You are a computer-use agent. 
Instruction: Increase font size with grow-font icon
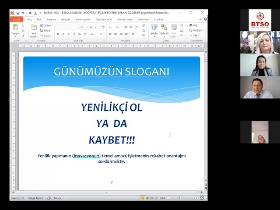point(91,27)
